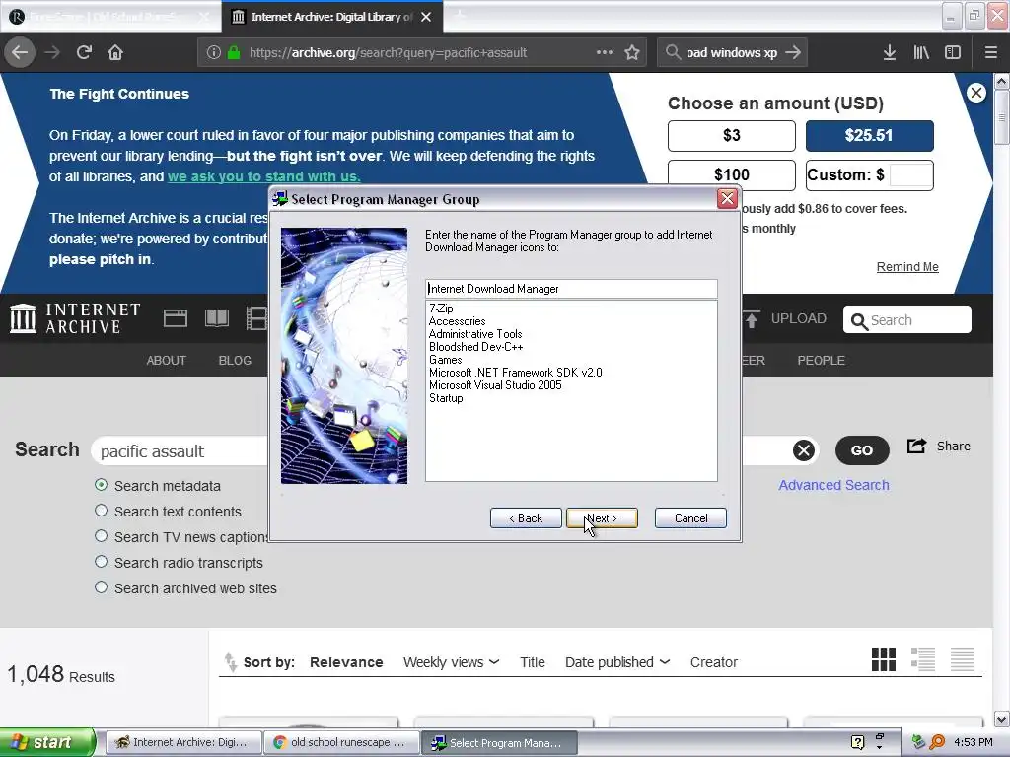Click the GO search button
Screen dimensions: 1010x757
tap(862, 450)
